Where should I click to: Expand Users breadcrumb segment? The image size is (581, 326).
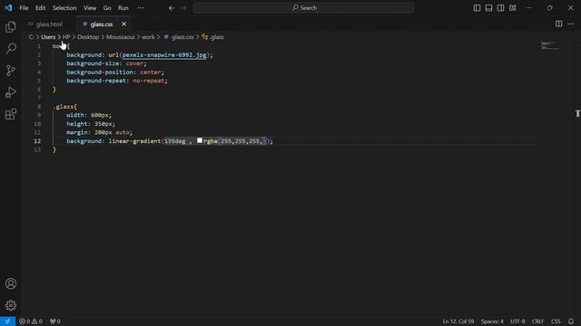pos(48,37)
